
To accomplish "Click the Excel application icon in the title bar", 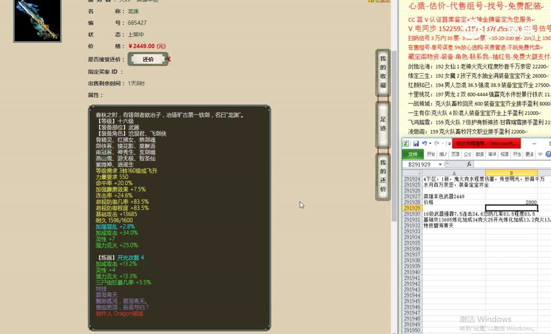I will click(405, 143).
